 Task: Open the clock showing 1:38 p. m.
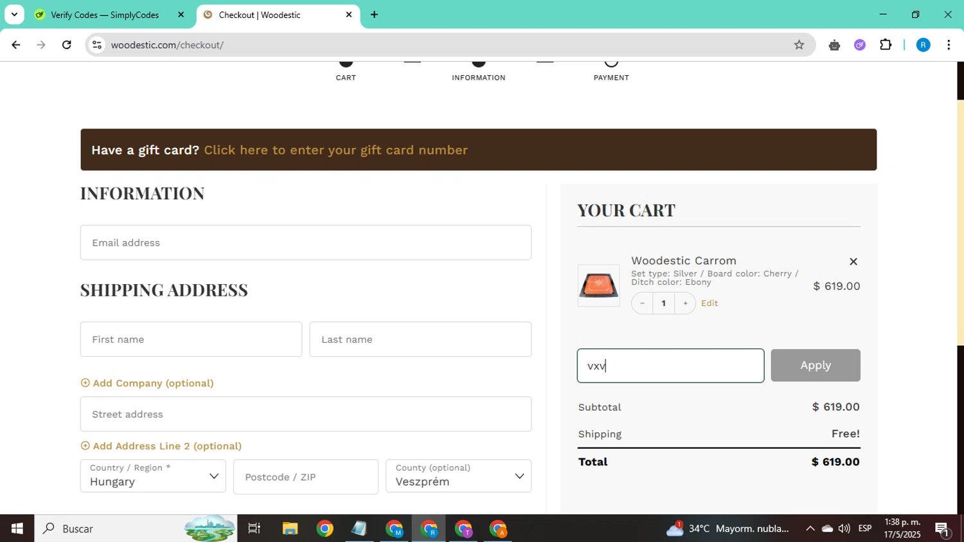(902, 528)
